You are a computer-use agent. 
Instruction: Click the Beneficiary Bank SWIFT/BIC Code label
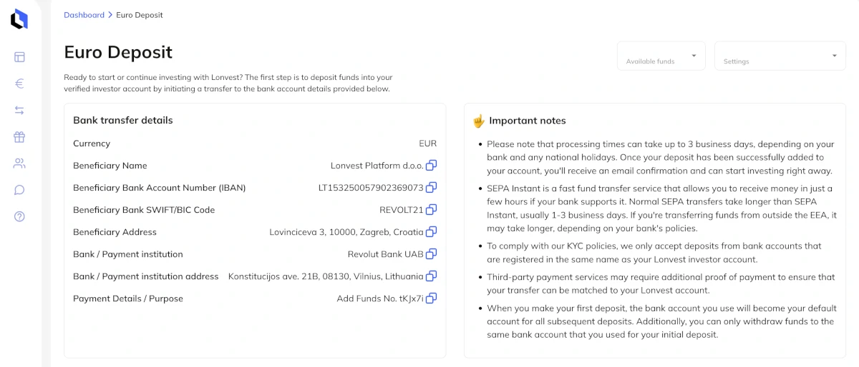pos(144,210)
